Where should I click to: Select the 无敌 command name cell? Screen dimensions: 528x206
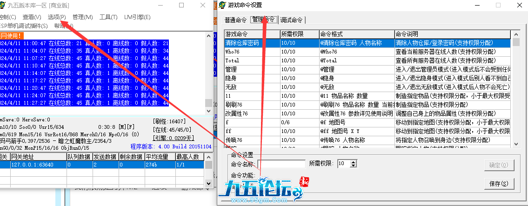coord(252,87)
